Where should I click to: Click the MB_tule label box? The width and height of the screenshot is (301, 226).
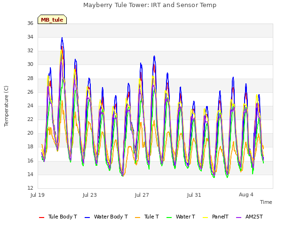coord(52,19)
